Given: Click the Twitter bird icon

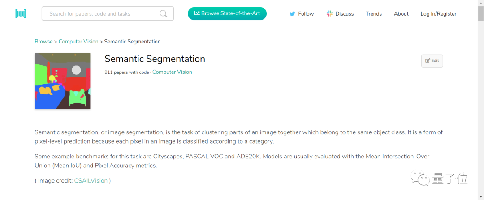Looking at the screenshot, I should pyautogui.click(x=292, y=14).
